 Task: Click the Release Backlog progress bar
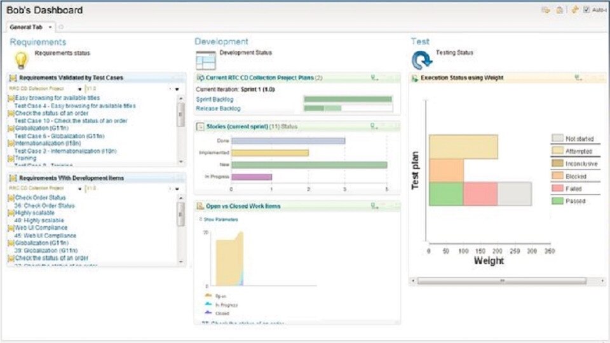click(348, 108)
